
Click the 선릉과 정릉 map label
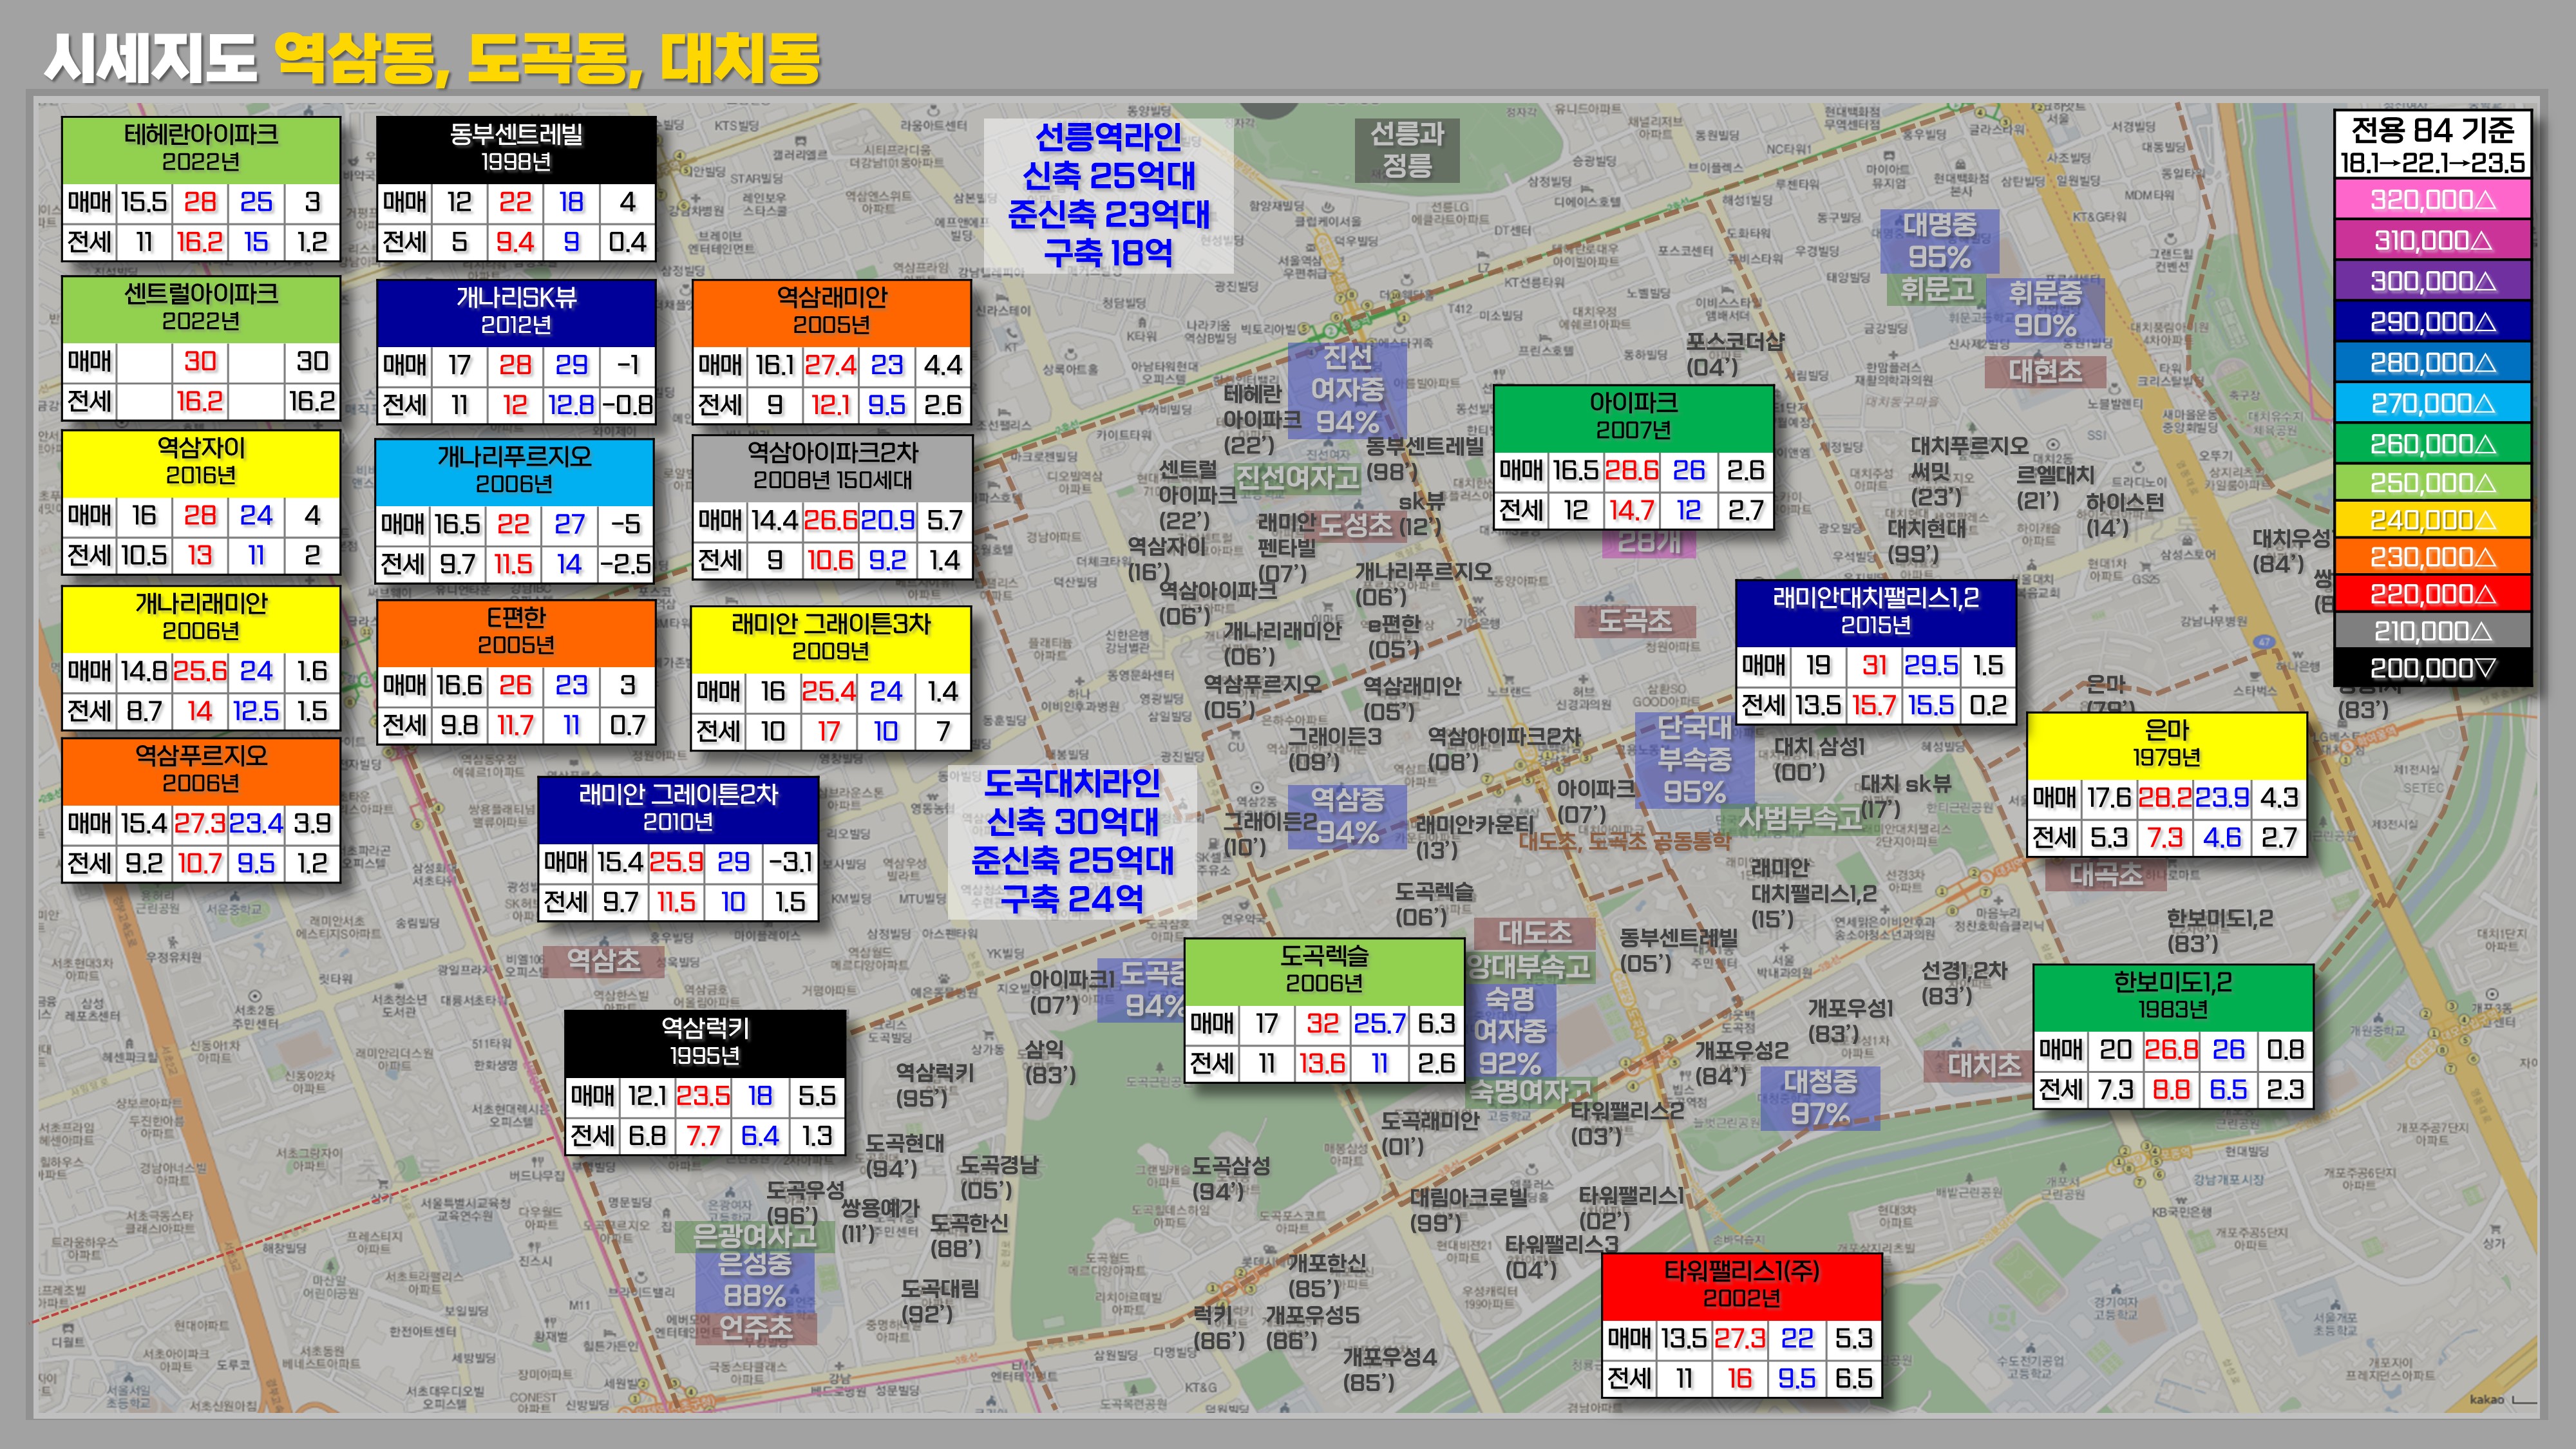tap(1406, 150)
